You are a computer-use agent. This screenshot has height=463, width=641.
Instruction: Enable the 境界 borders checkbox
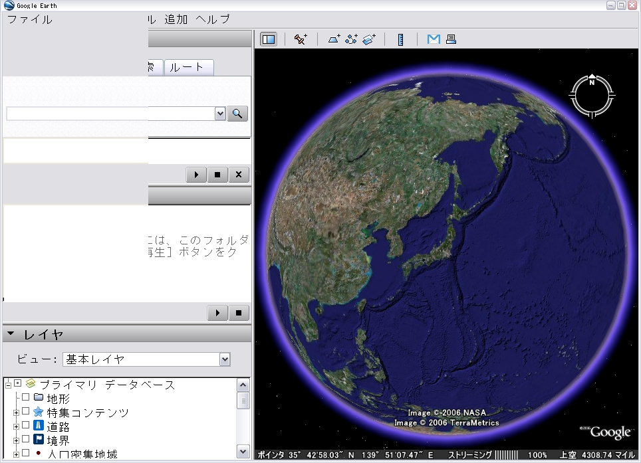[x=26, y=439]
